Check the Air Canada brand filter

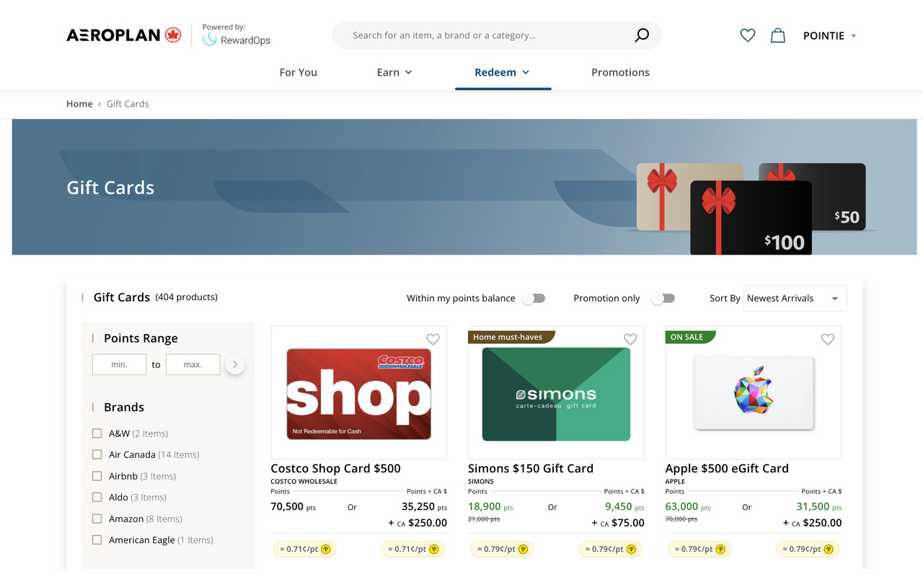point(97,454)
